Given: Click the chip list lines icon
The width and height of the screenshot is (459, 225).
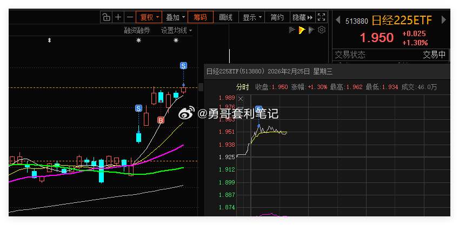Looking at the screenshot, I should (291, 30).
